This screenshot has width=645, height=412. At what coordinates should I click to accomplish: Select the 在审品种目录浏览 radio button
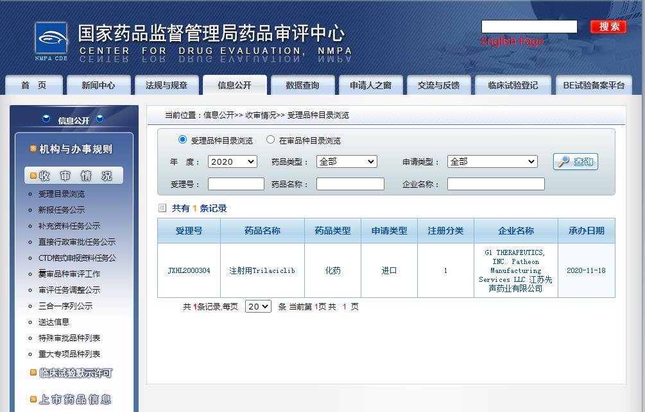coord(270,140)
